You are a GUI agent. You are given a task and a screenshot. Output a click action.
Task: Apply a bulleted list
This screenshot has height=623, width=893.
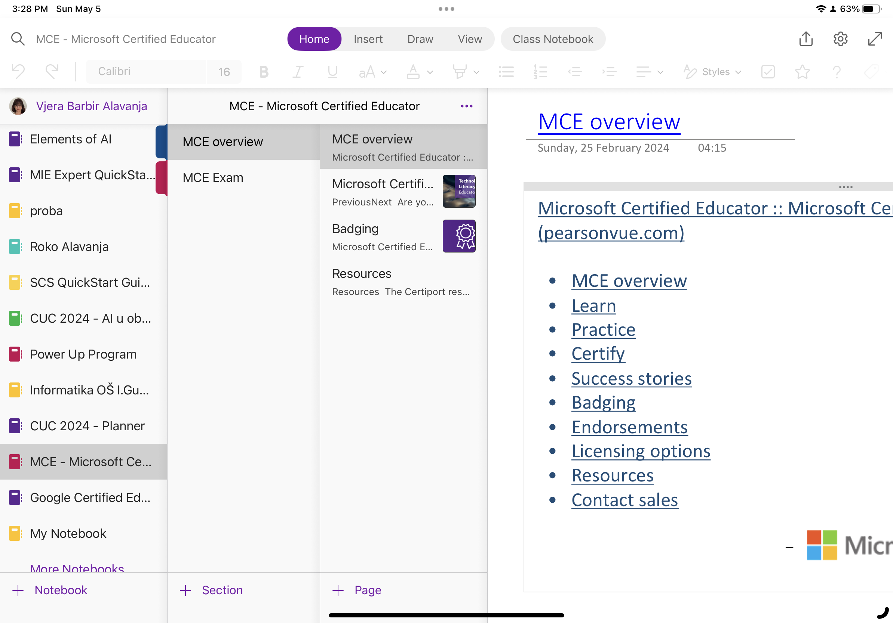pyautogui.click(x=506, y=72)
